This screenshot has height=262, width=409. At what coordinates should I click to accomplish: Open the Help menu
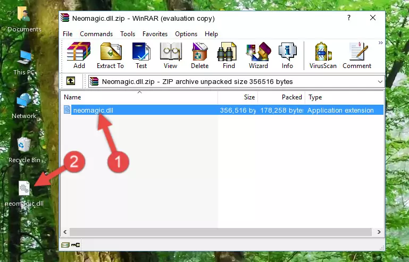(211, 34)
